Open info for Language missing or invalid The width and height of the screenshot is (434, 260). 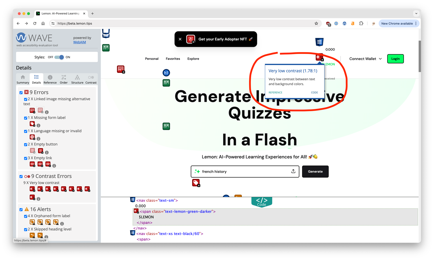click(x=38, y=139)
